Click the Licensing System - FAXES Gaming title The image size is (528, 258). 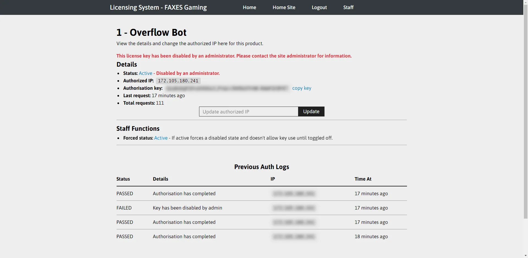tap(158, 7)
